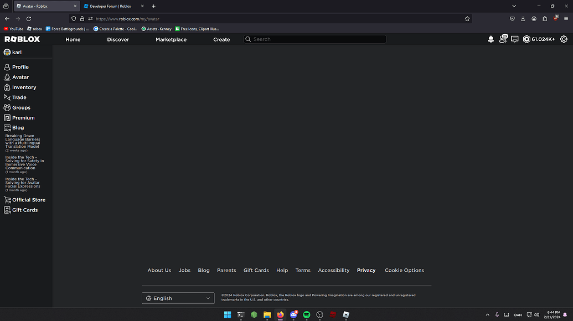Viewport: 573px width, 321px height.
Task: Open a new browser tab
Action: [153, 6]
